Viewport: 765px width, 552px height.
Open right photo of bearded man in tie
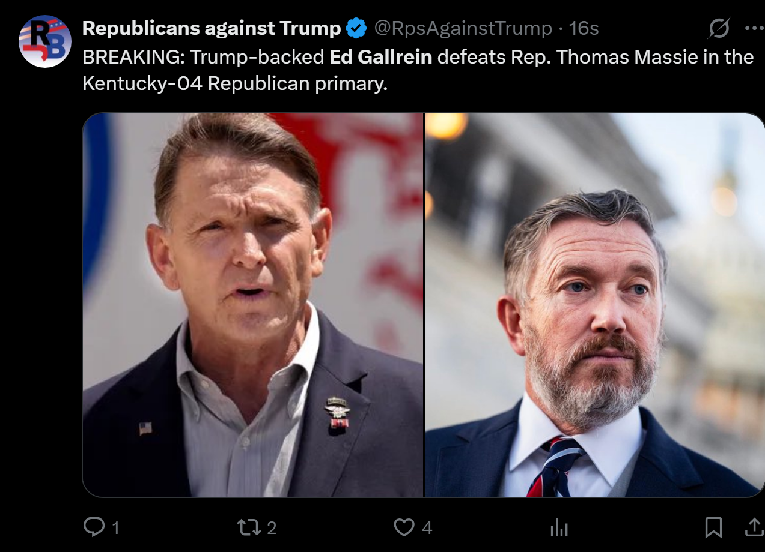[595, 305]
